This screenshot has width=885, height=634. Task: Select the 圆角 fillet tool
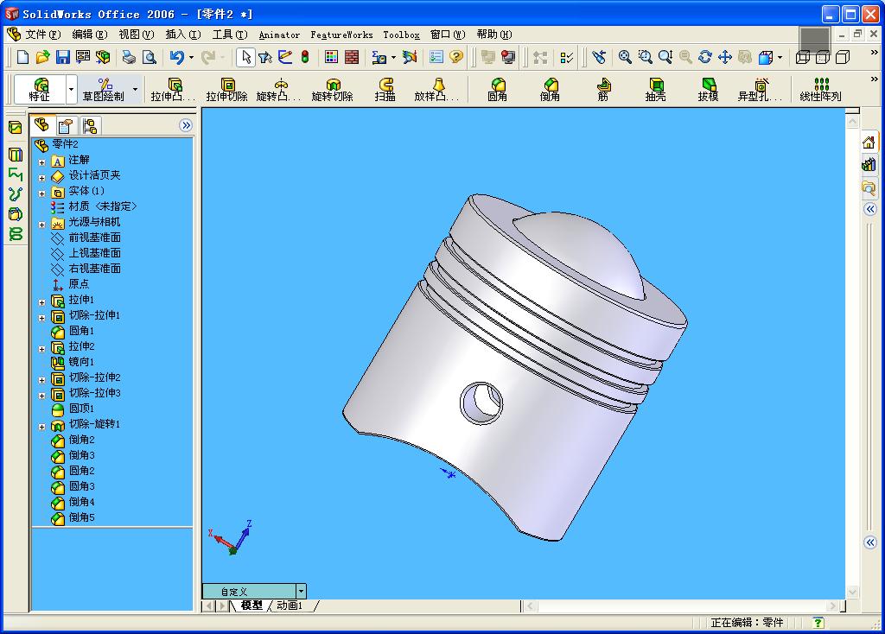click(497, 90)
